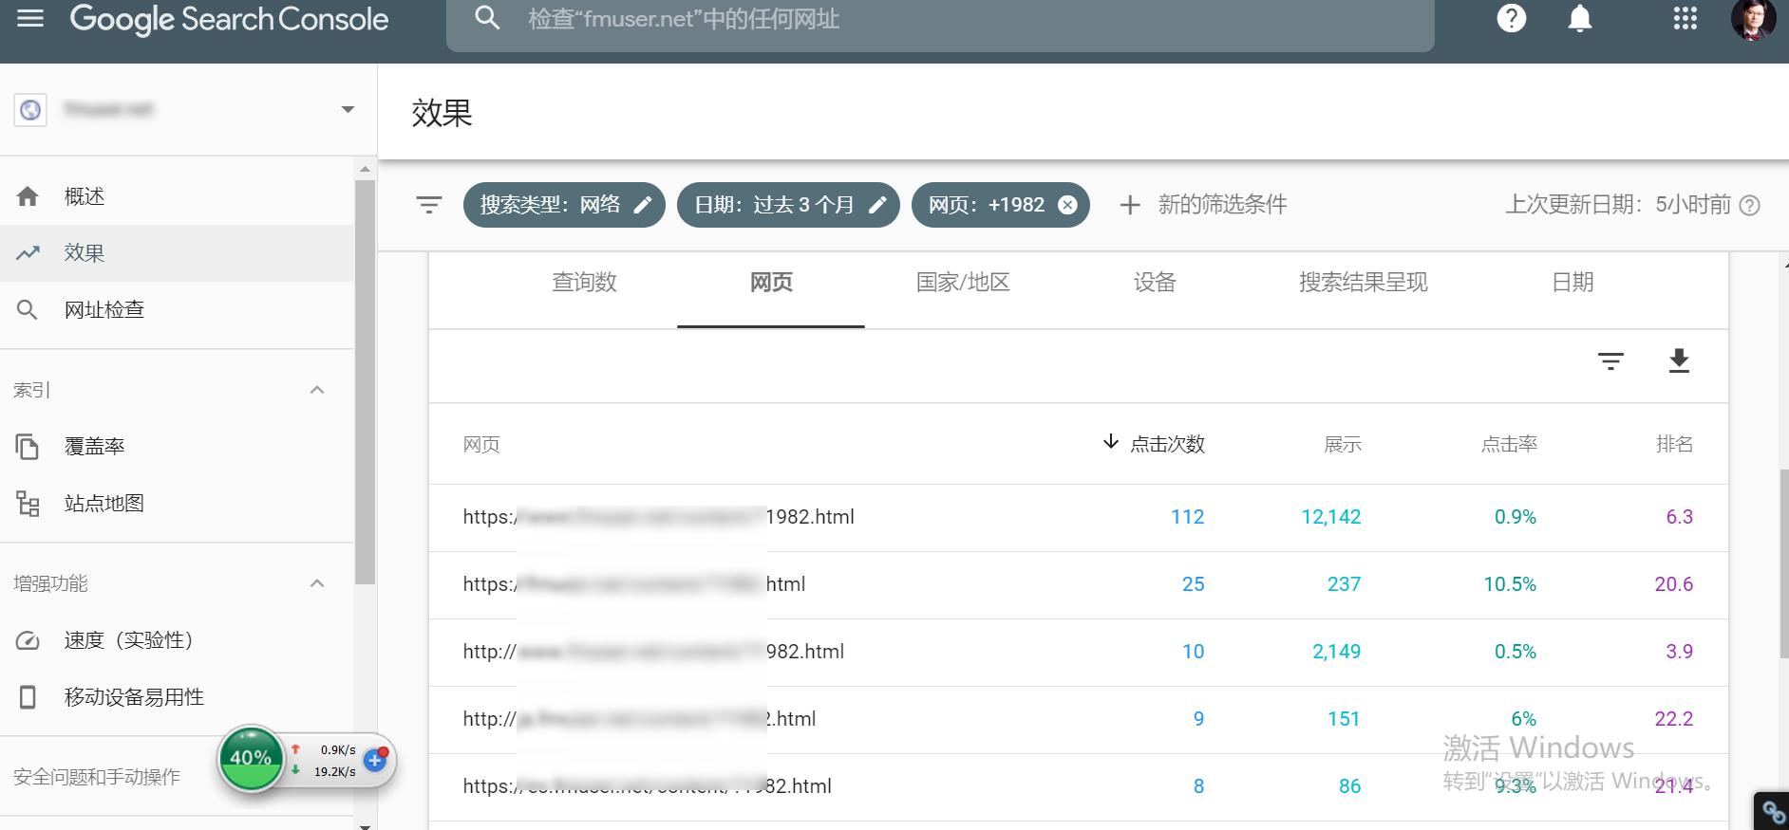Sort by 排名 column
This screenshot has width=1789, height=830.
[x=1674, y=444]
